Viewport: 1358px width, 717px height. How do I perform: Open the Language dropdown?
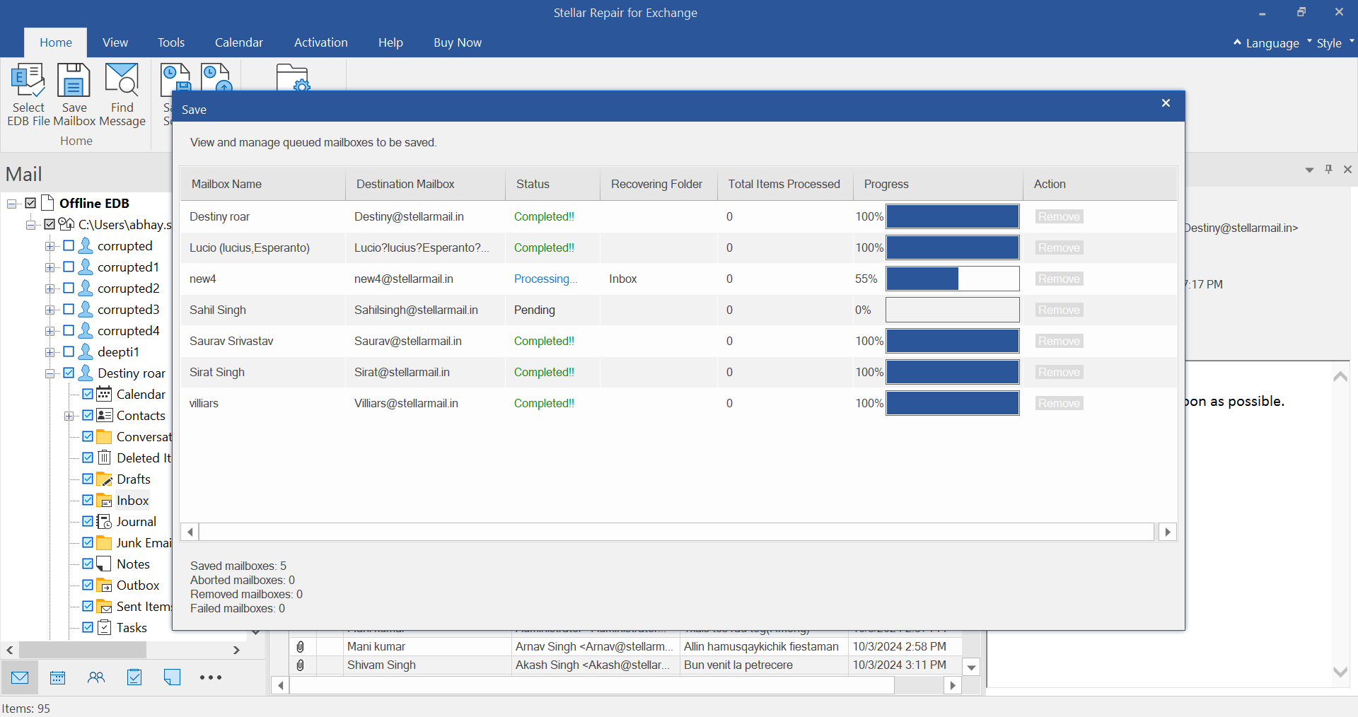pyautogui.click(x=1272, y=43)
